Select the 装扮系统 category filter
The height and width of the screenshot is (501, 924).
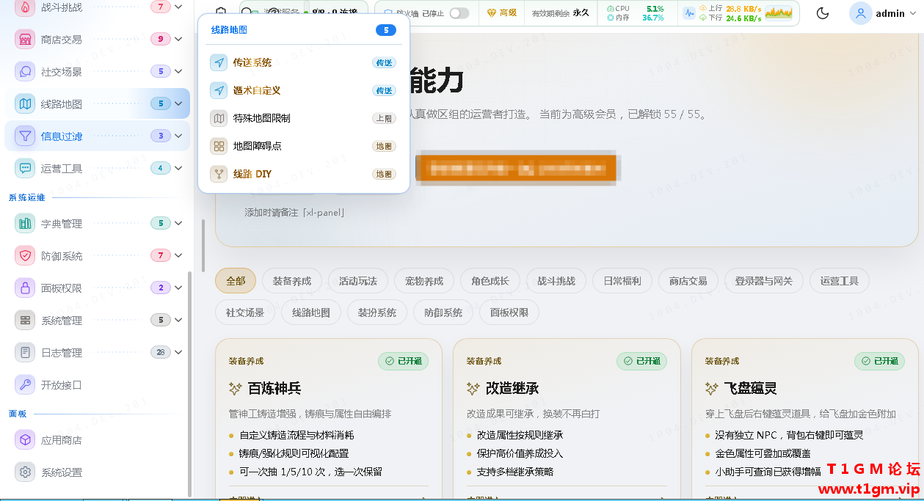(377, 312)
